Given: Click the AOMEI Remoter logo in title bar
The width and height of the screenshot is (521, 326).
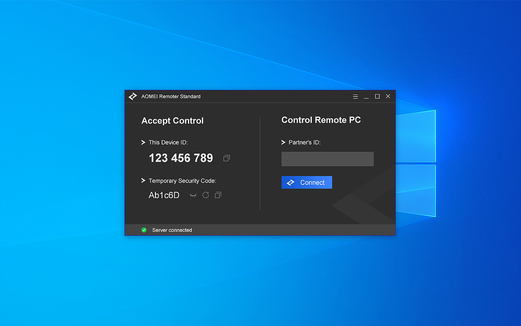Looking at the screenshot, I should point(133,97).
